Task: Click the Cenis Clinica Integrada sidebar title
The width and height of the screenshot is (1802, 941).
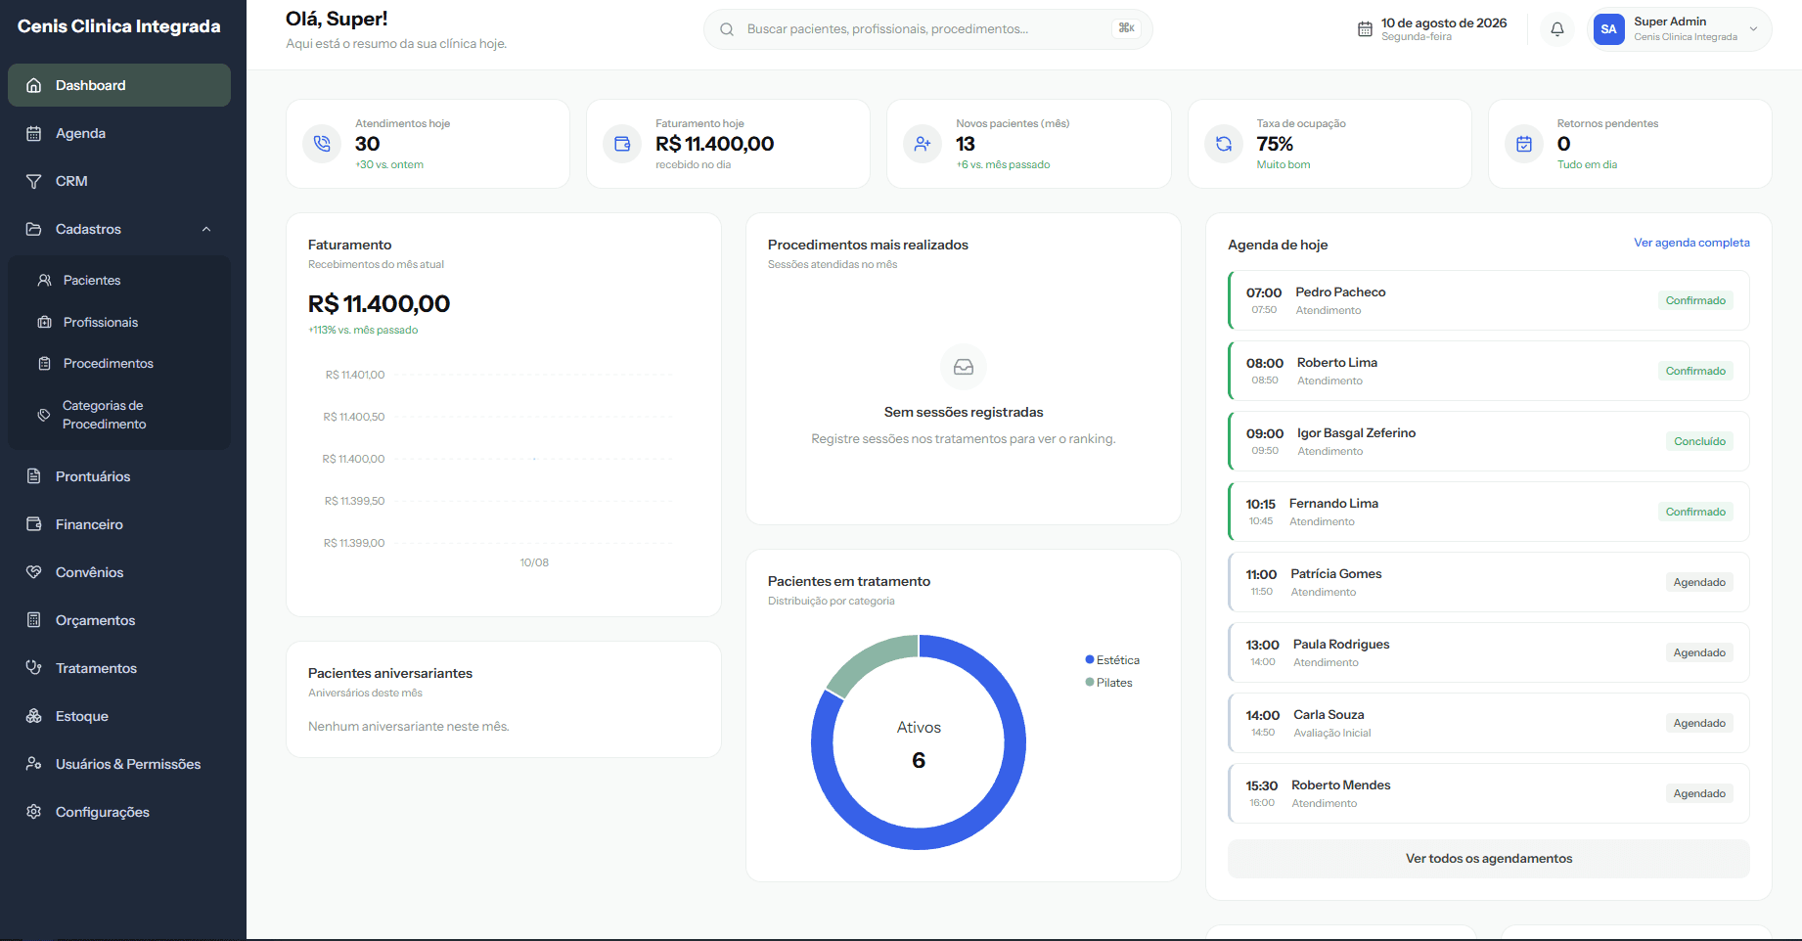Action: 119,26
